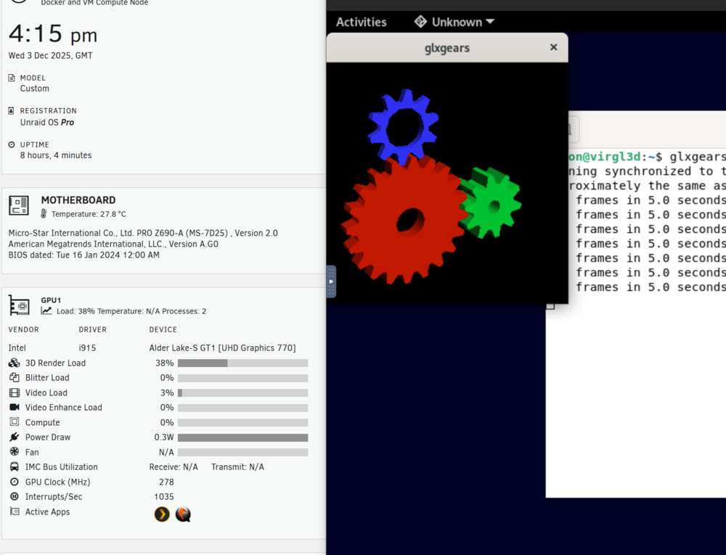
Task: Click the MOTHERBOARD heading
Action: [x=78, y=200]
